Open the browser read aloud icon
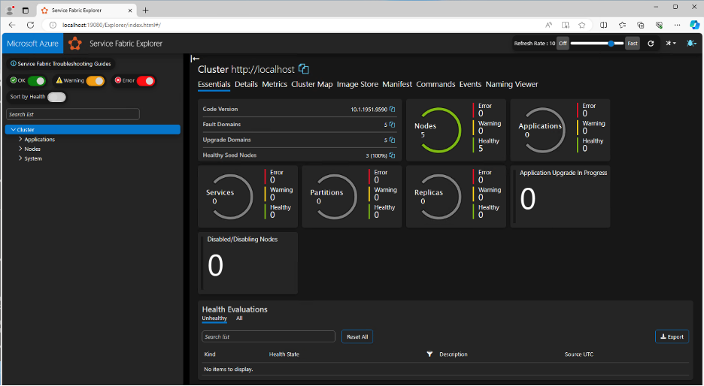The width and height of the screenshot is (704, 386). tap(548, 25)
